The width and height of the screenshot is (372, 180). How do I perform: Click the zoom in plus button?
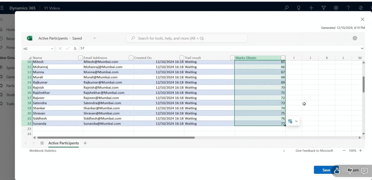tap(360, 151)
